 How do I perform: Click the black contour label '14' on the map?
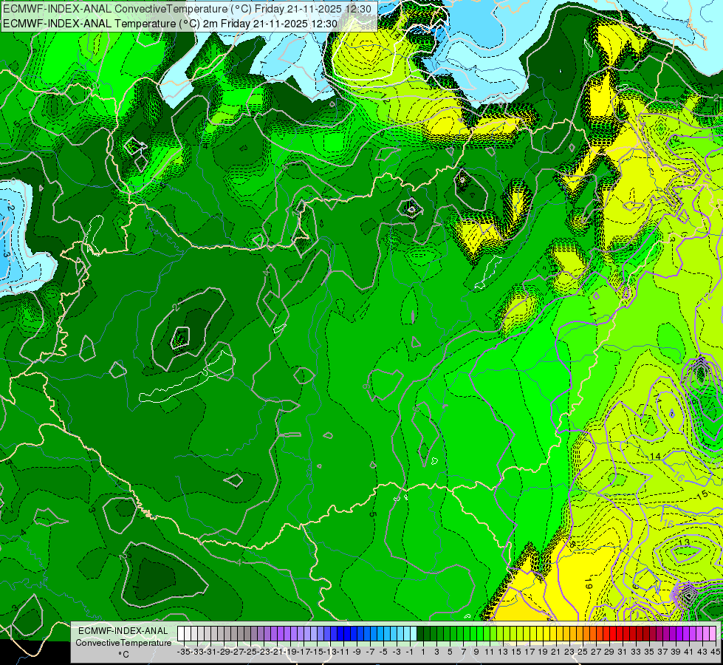[655, 456]
